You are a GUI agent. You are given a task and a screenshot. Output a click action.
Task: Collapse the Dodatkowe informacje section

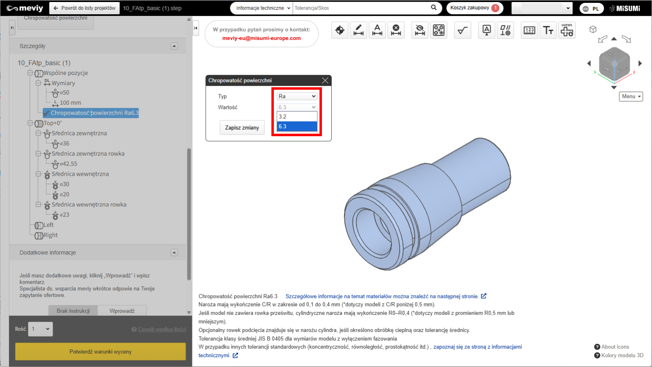click(x=174, y=252)
